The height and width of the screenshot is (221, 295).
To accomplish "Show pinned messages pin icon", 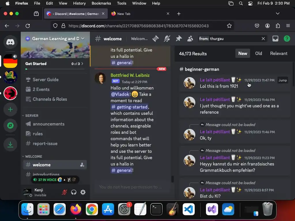I will coord(179,39).
